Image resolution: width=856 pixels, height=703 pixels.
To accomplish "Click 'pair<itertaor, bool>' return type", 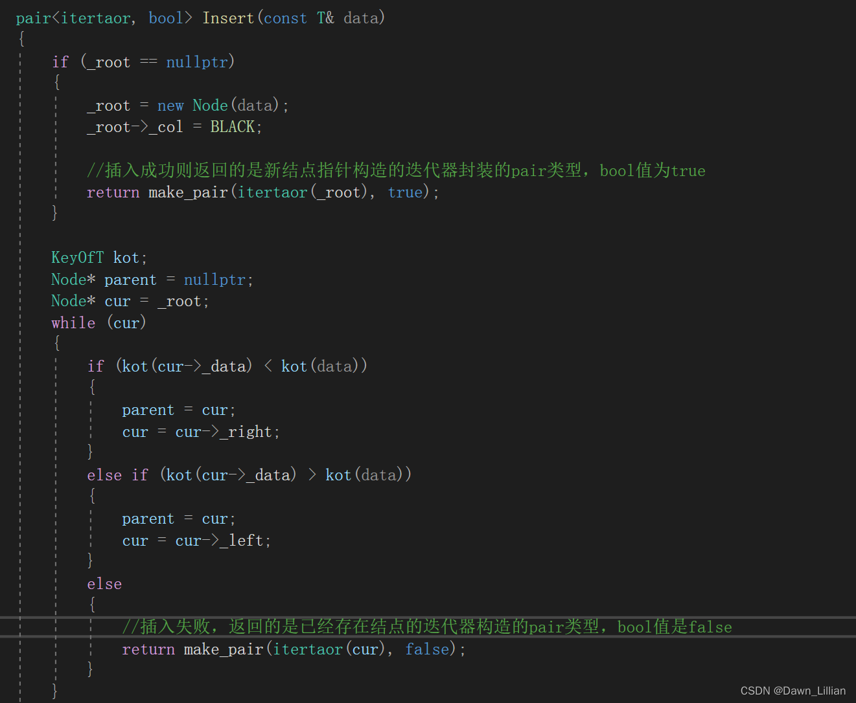I will (104, 18).
